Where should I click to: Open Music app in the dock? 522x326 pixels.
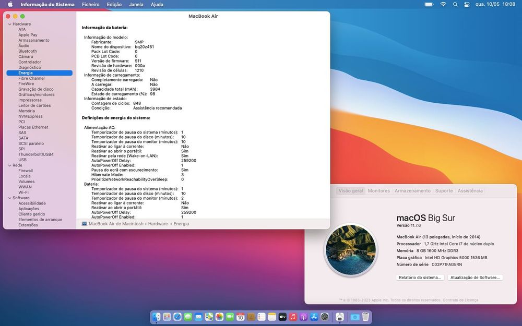[293, 317]
